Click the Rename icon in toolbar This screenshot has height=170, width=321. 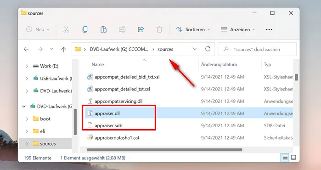tap(122, 29)
